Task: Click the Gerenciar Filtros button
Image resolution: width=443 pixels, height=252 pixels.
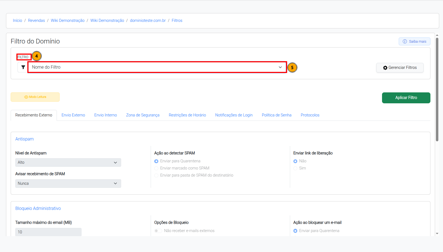Action: pyautogui.click(x=400, y=68)
